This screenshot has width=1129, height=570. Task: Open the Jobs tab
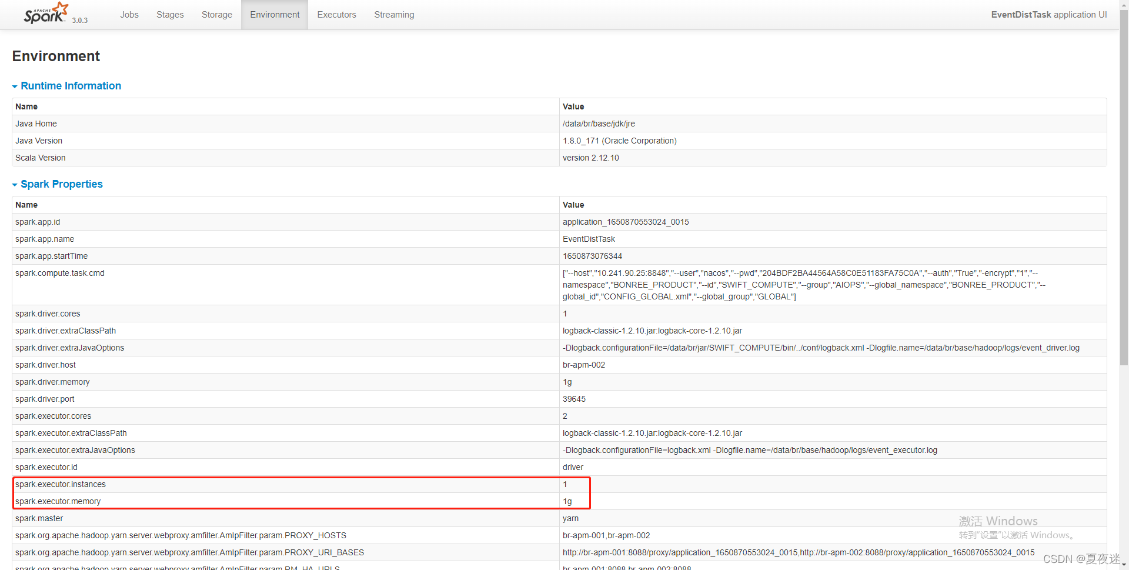pyautogui.click(x=129, y=15)
